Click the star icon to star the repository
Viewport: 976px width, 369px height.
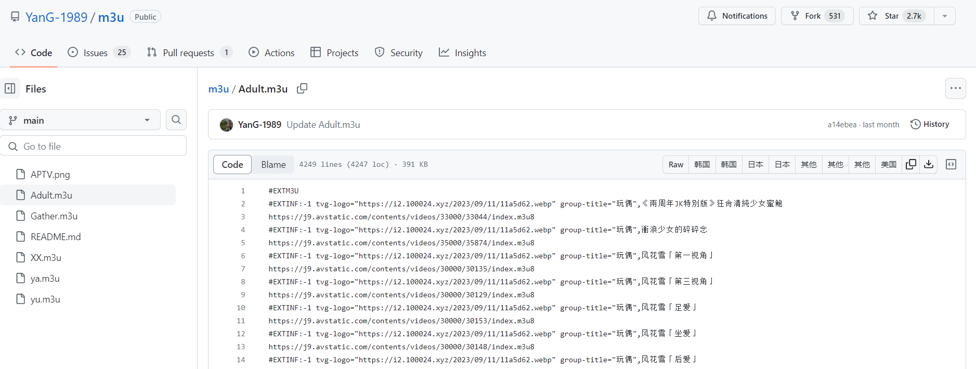pyautogui.click(x=873, y=16)
